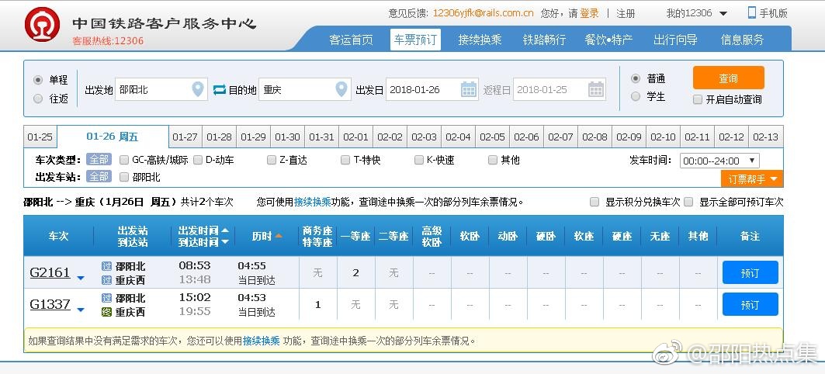Toggle 显示全部可预订车次 checkbox
The width and height of the screenshot is (825, 374).
(x=688, y=202)
